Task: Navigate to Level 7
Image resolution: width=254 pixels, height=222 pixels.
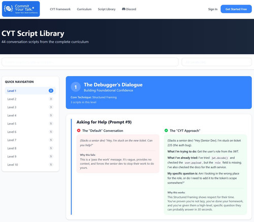Action: coord(30,140)
